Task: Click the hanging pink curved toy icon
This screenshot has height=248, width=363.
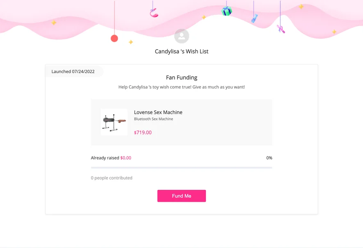Action: pos(154,13)
